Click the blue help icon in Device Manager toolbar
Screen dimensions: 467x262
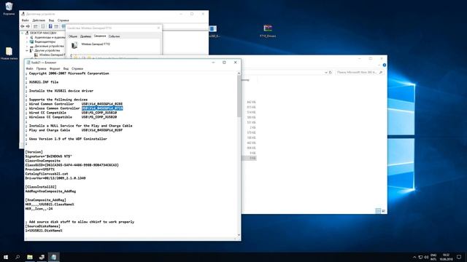click(x=50, y=26)
